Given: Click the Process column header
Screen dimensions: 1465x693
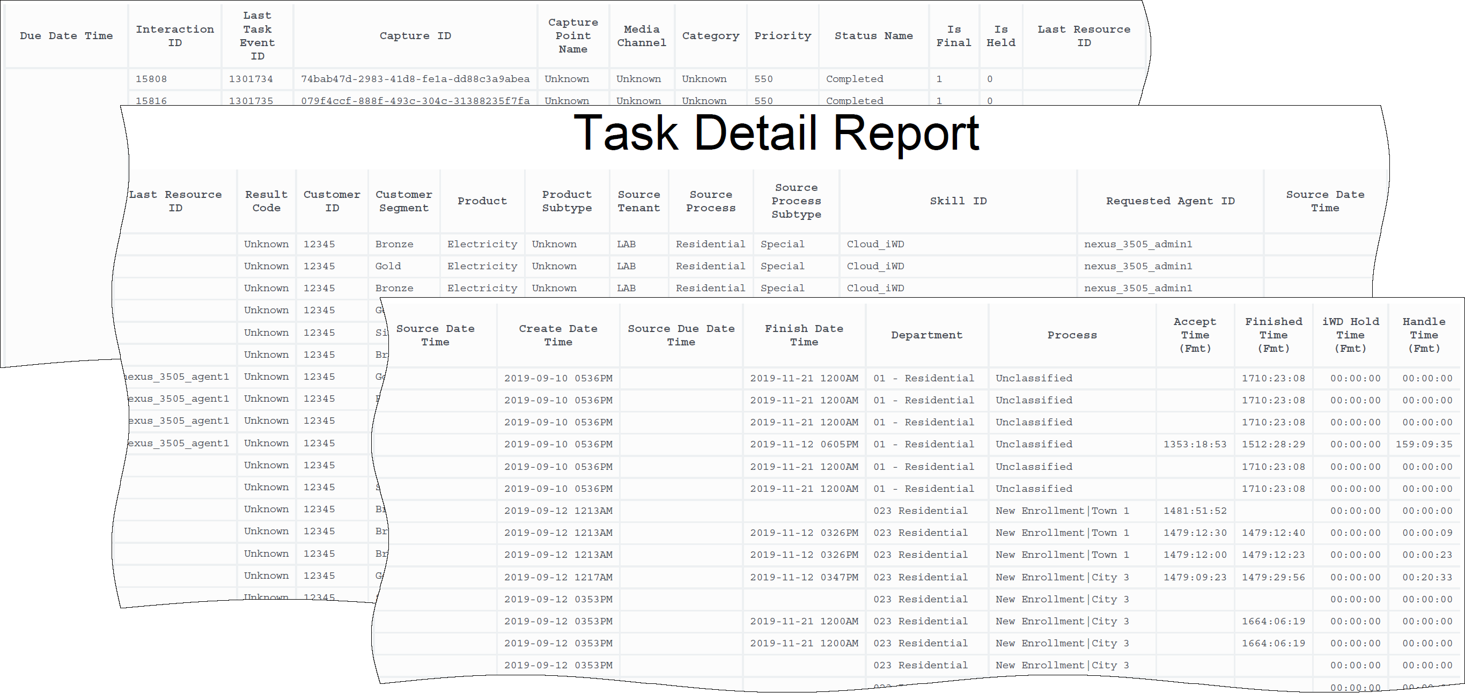Looking at the screenshot, I should 1071,335.
